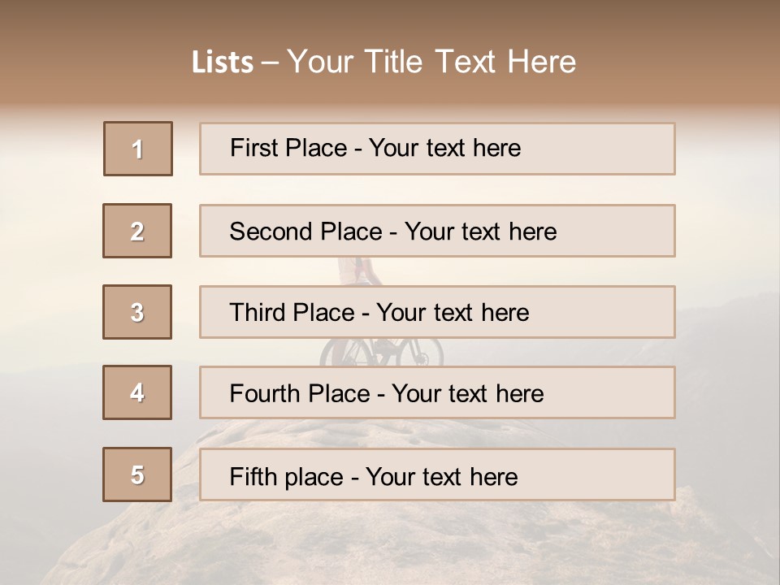Click 'Your text here' in Fourth Place row
780x585 pixels.
467,394
